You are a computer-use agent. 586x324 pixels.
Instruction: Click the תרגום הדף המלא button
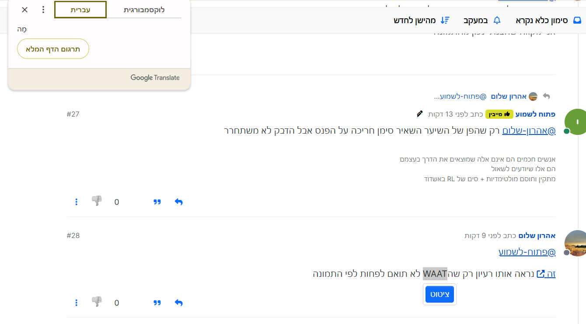tap(53, 49)
